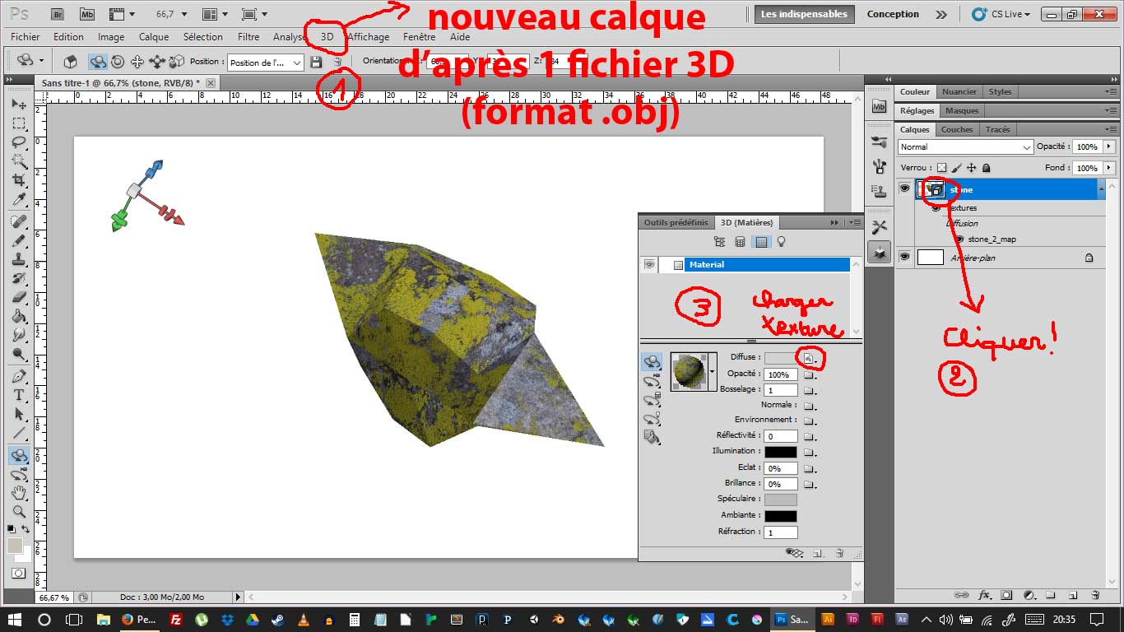Screen dimensions: 1124x632
Task: Select the Horizontal Type tool
Action: click(x=18, y=395)
